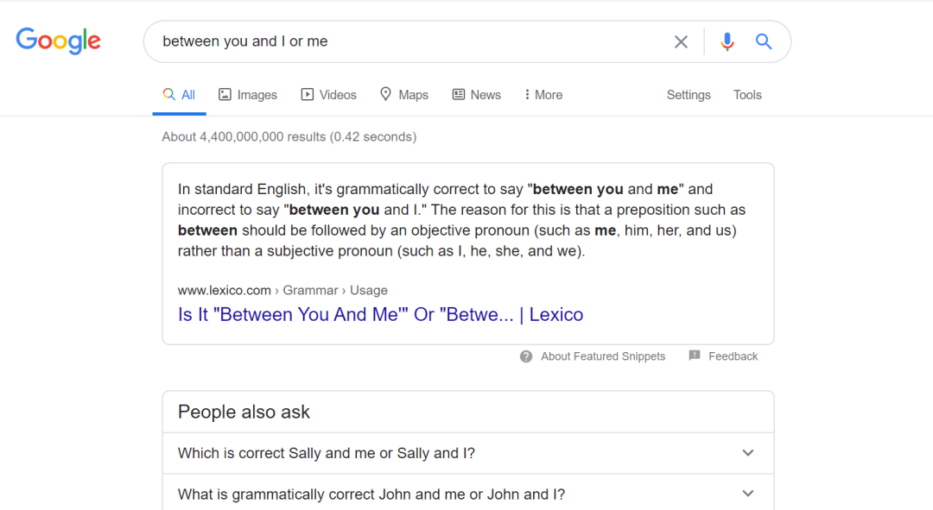Image resolution: width=933 pixels, height=510 pixels.
Task: Click the Feedback flag icon
Action: pos(695,356)
